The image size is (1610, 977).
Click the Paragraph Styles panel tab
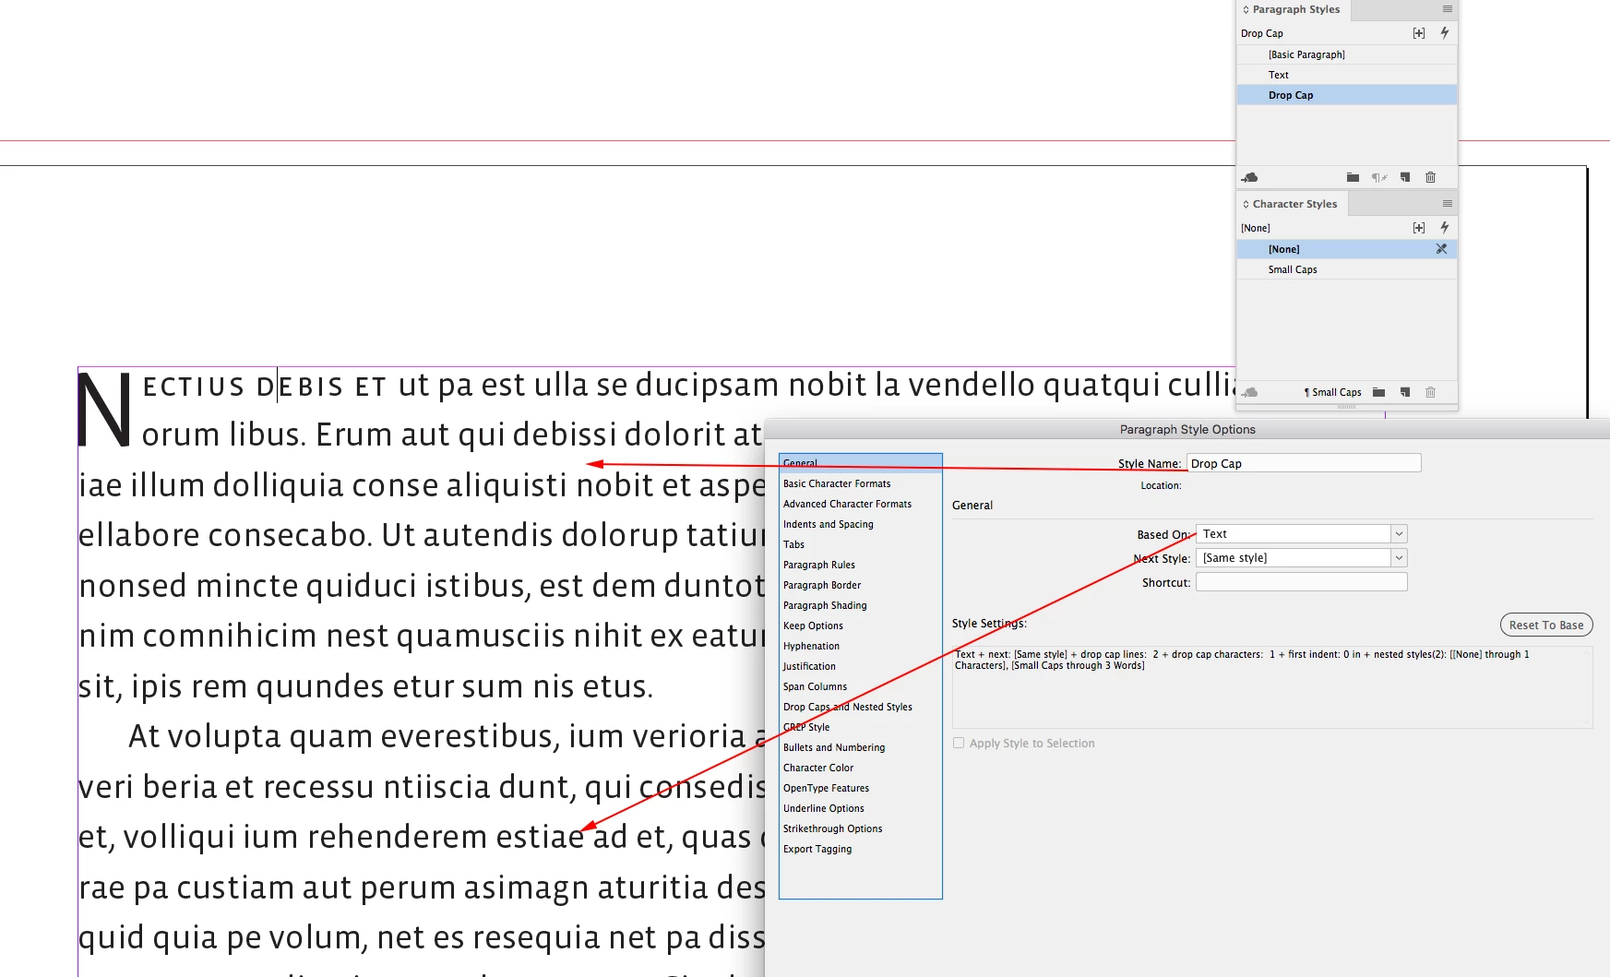pyautogui.click(x=1293, y=9)
